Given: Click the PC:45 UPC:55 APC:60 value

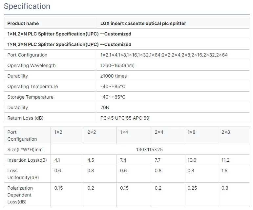Looking at the screenshot, I should 125,118.
